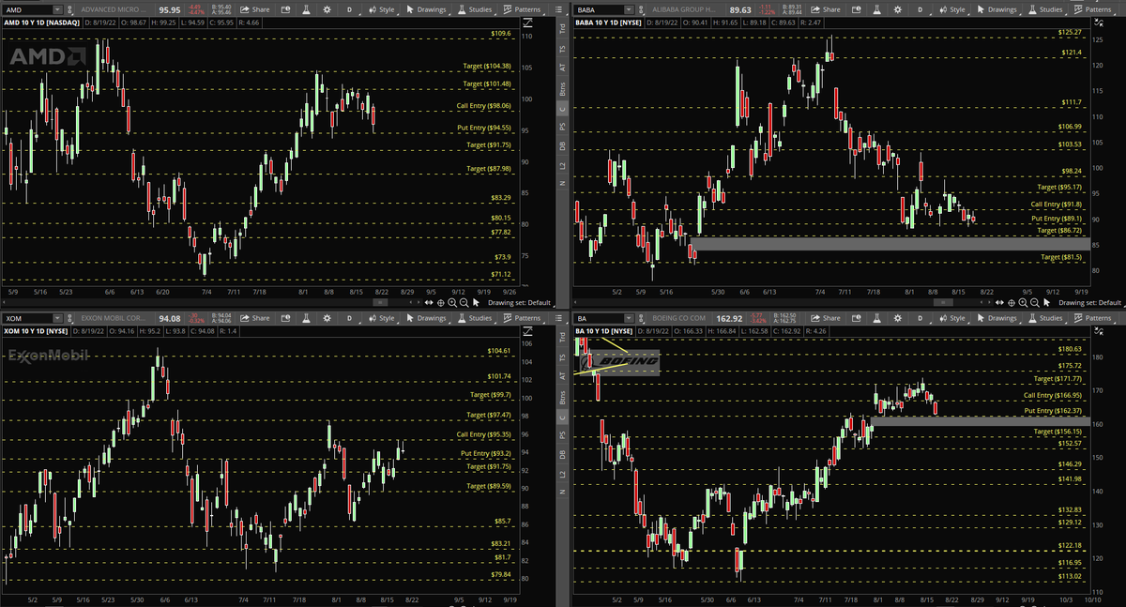The image size is (1126, 607).
Task: Open the BABA chart settings gear
Action: [x=897, y=9]
